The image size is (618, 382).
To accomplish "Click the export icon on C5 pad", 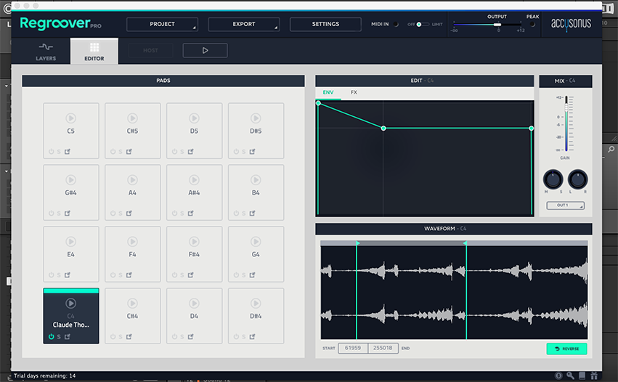I will (x=68, y=151).
